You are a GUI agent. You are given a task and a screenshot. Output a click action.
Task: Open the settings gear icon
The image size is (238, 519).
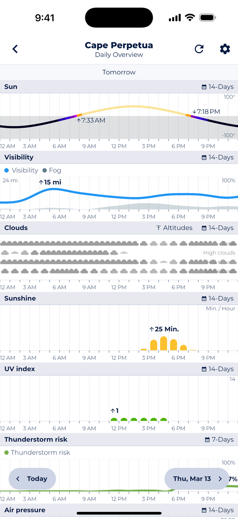point(225,49)
